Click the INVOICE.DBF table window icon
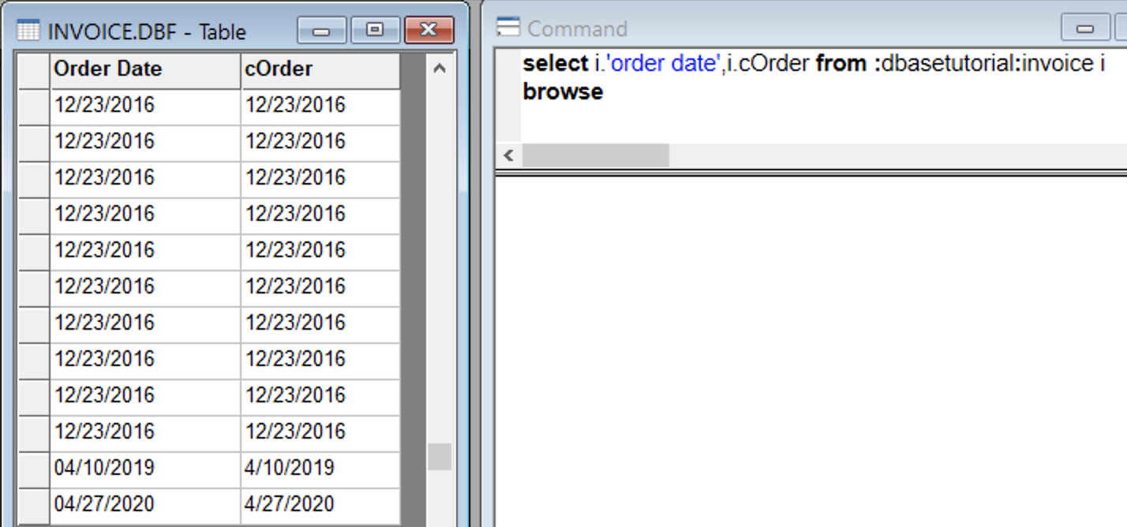 [x=28, y=32]
